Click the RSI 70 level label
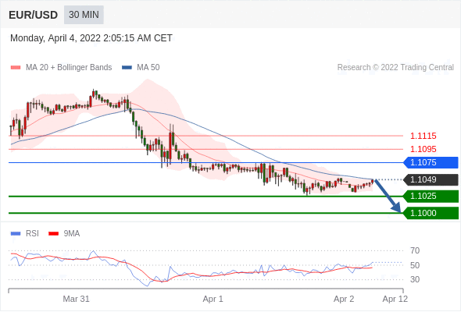461x312 pixels. [415, 250]
